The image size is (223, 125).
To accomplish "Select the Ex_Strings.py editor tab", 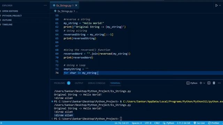I will coord(64,6).
